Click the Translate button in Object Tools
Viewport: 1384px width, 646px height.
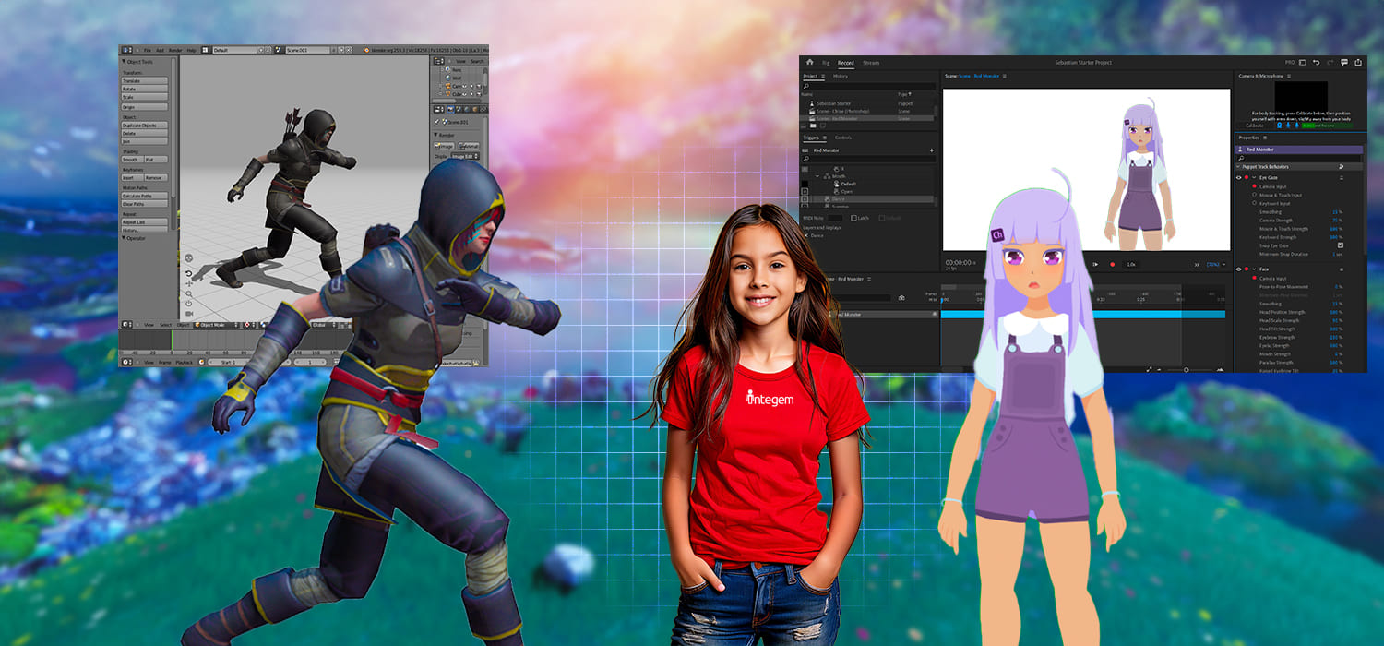tap(145, 81)
